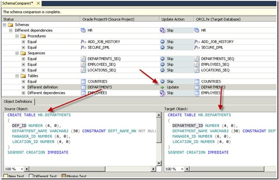Screen dimensions: 279x180
Task: Open the target object zoom percentage dropdown
Action: pos(182,169)
